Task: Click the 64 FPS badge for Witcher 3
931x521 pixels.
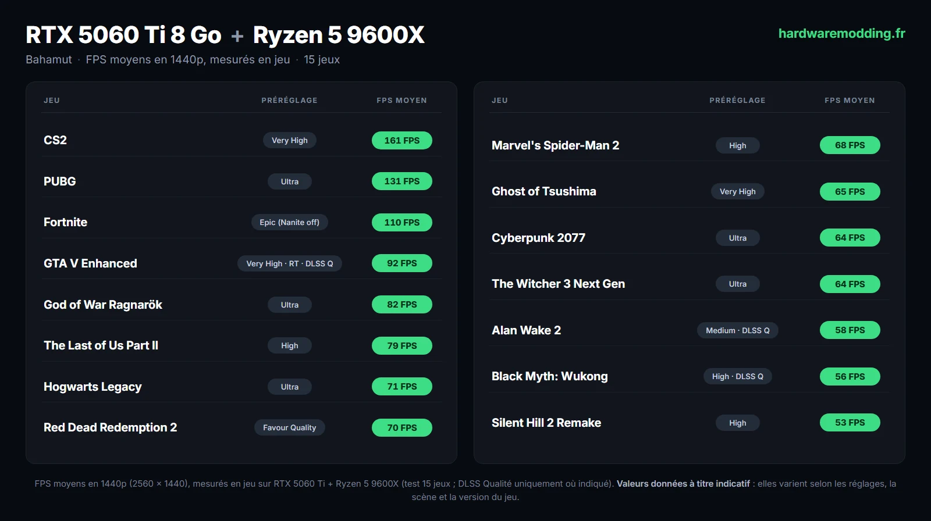Action: coord(850,284)
